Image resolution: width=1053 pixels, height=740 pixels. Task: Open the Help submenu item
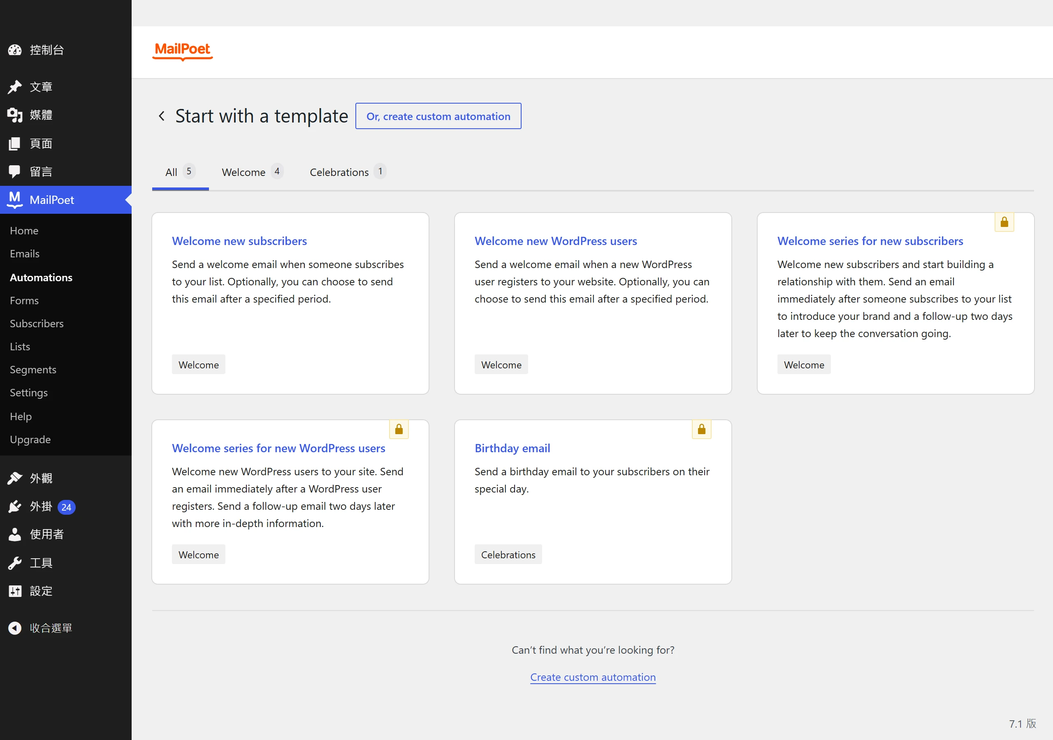(21, 416)
